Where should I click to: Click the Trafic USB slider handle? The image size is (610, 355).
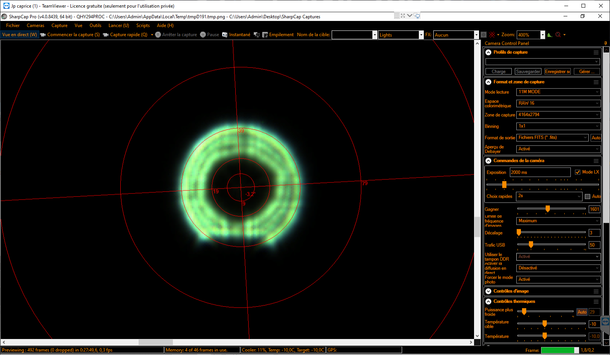pos(531,245)
